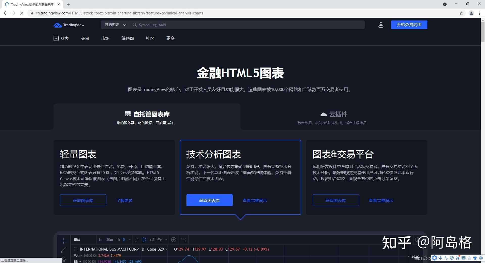Viewport: 485px width, 263px height.
Task: Switch chart to candlestick style
Action: [x=144, y=239]
